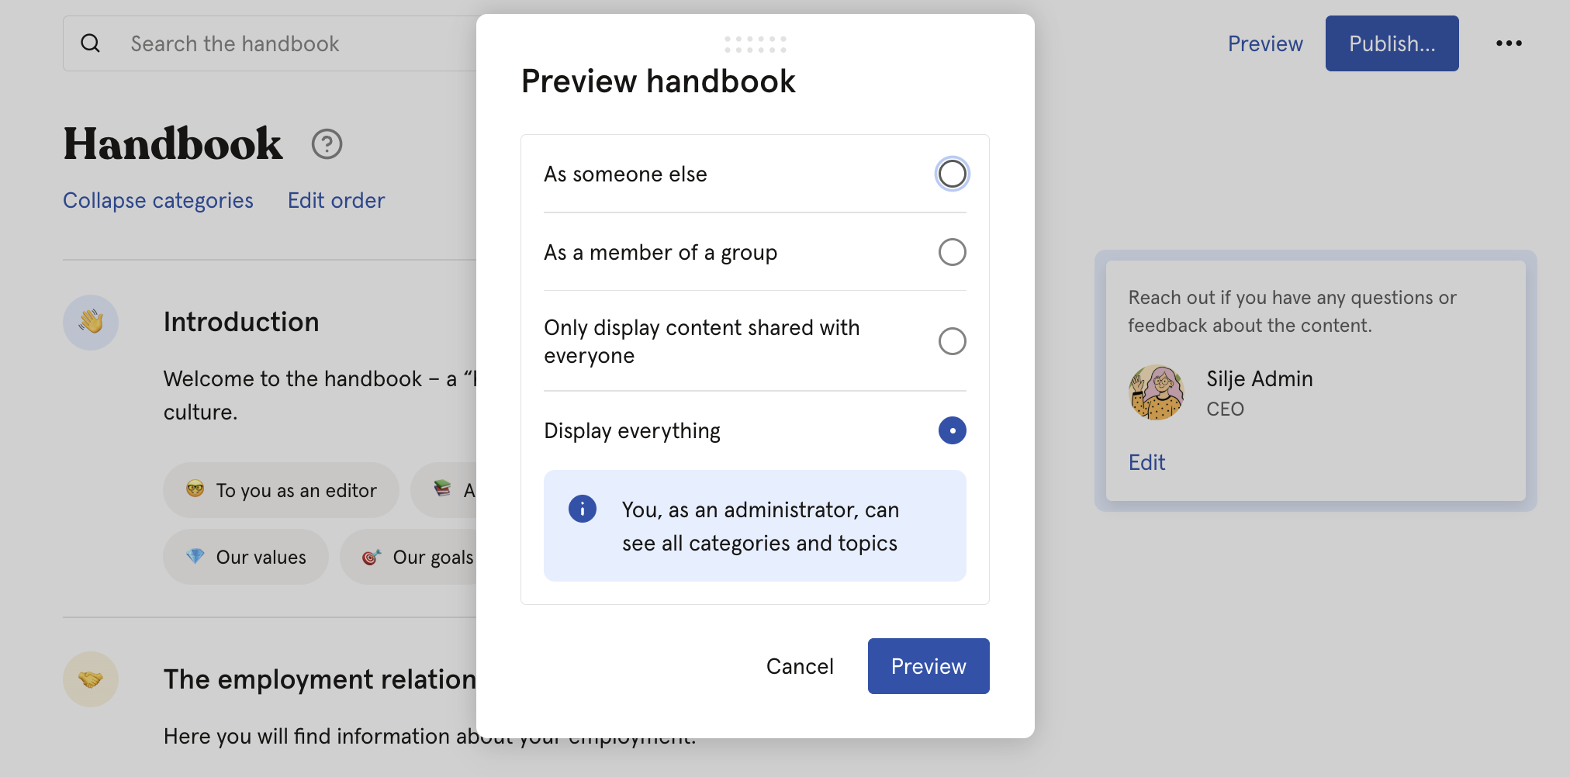Screen dimensions: 1570x777
Task: Click 'Reach out if you have any questions' text
Action: [1292, 311]
